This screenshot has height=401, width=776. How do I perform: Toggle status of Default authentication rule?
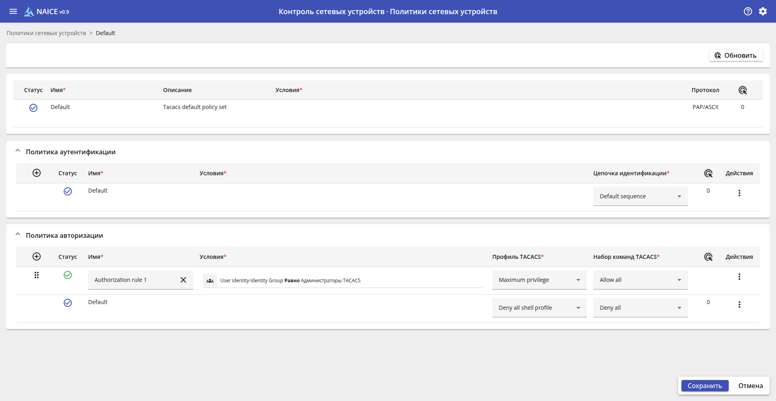coord(67,191)
